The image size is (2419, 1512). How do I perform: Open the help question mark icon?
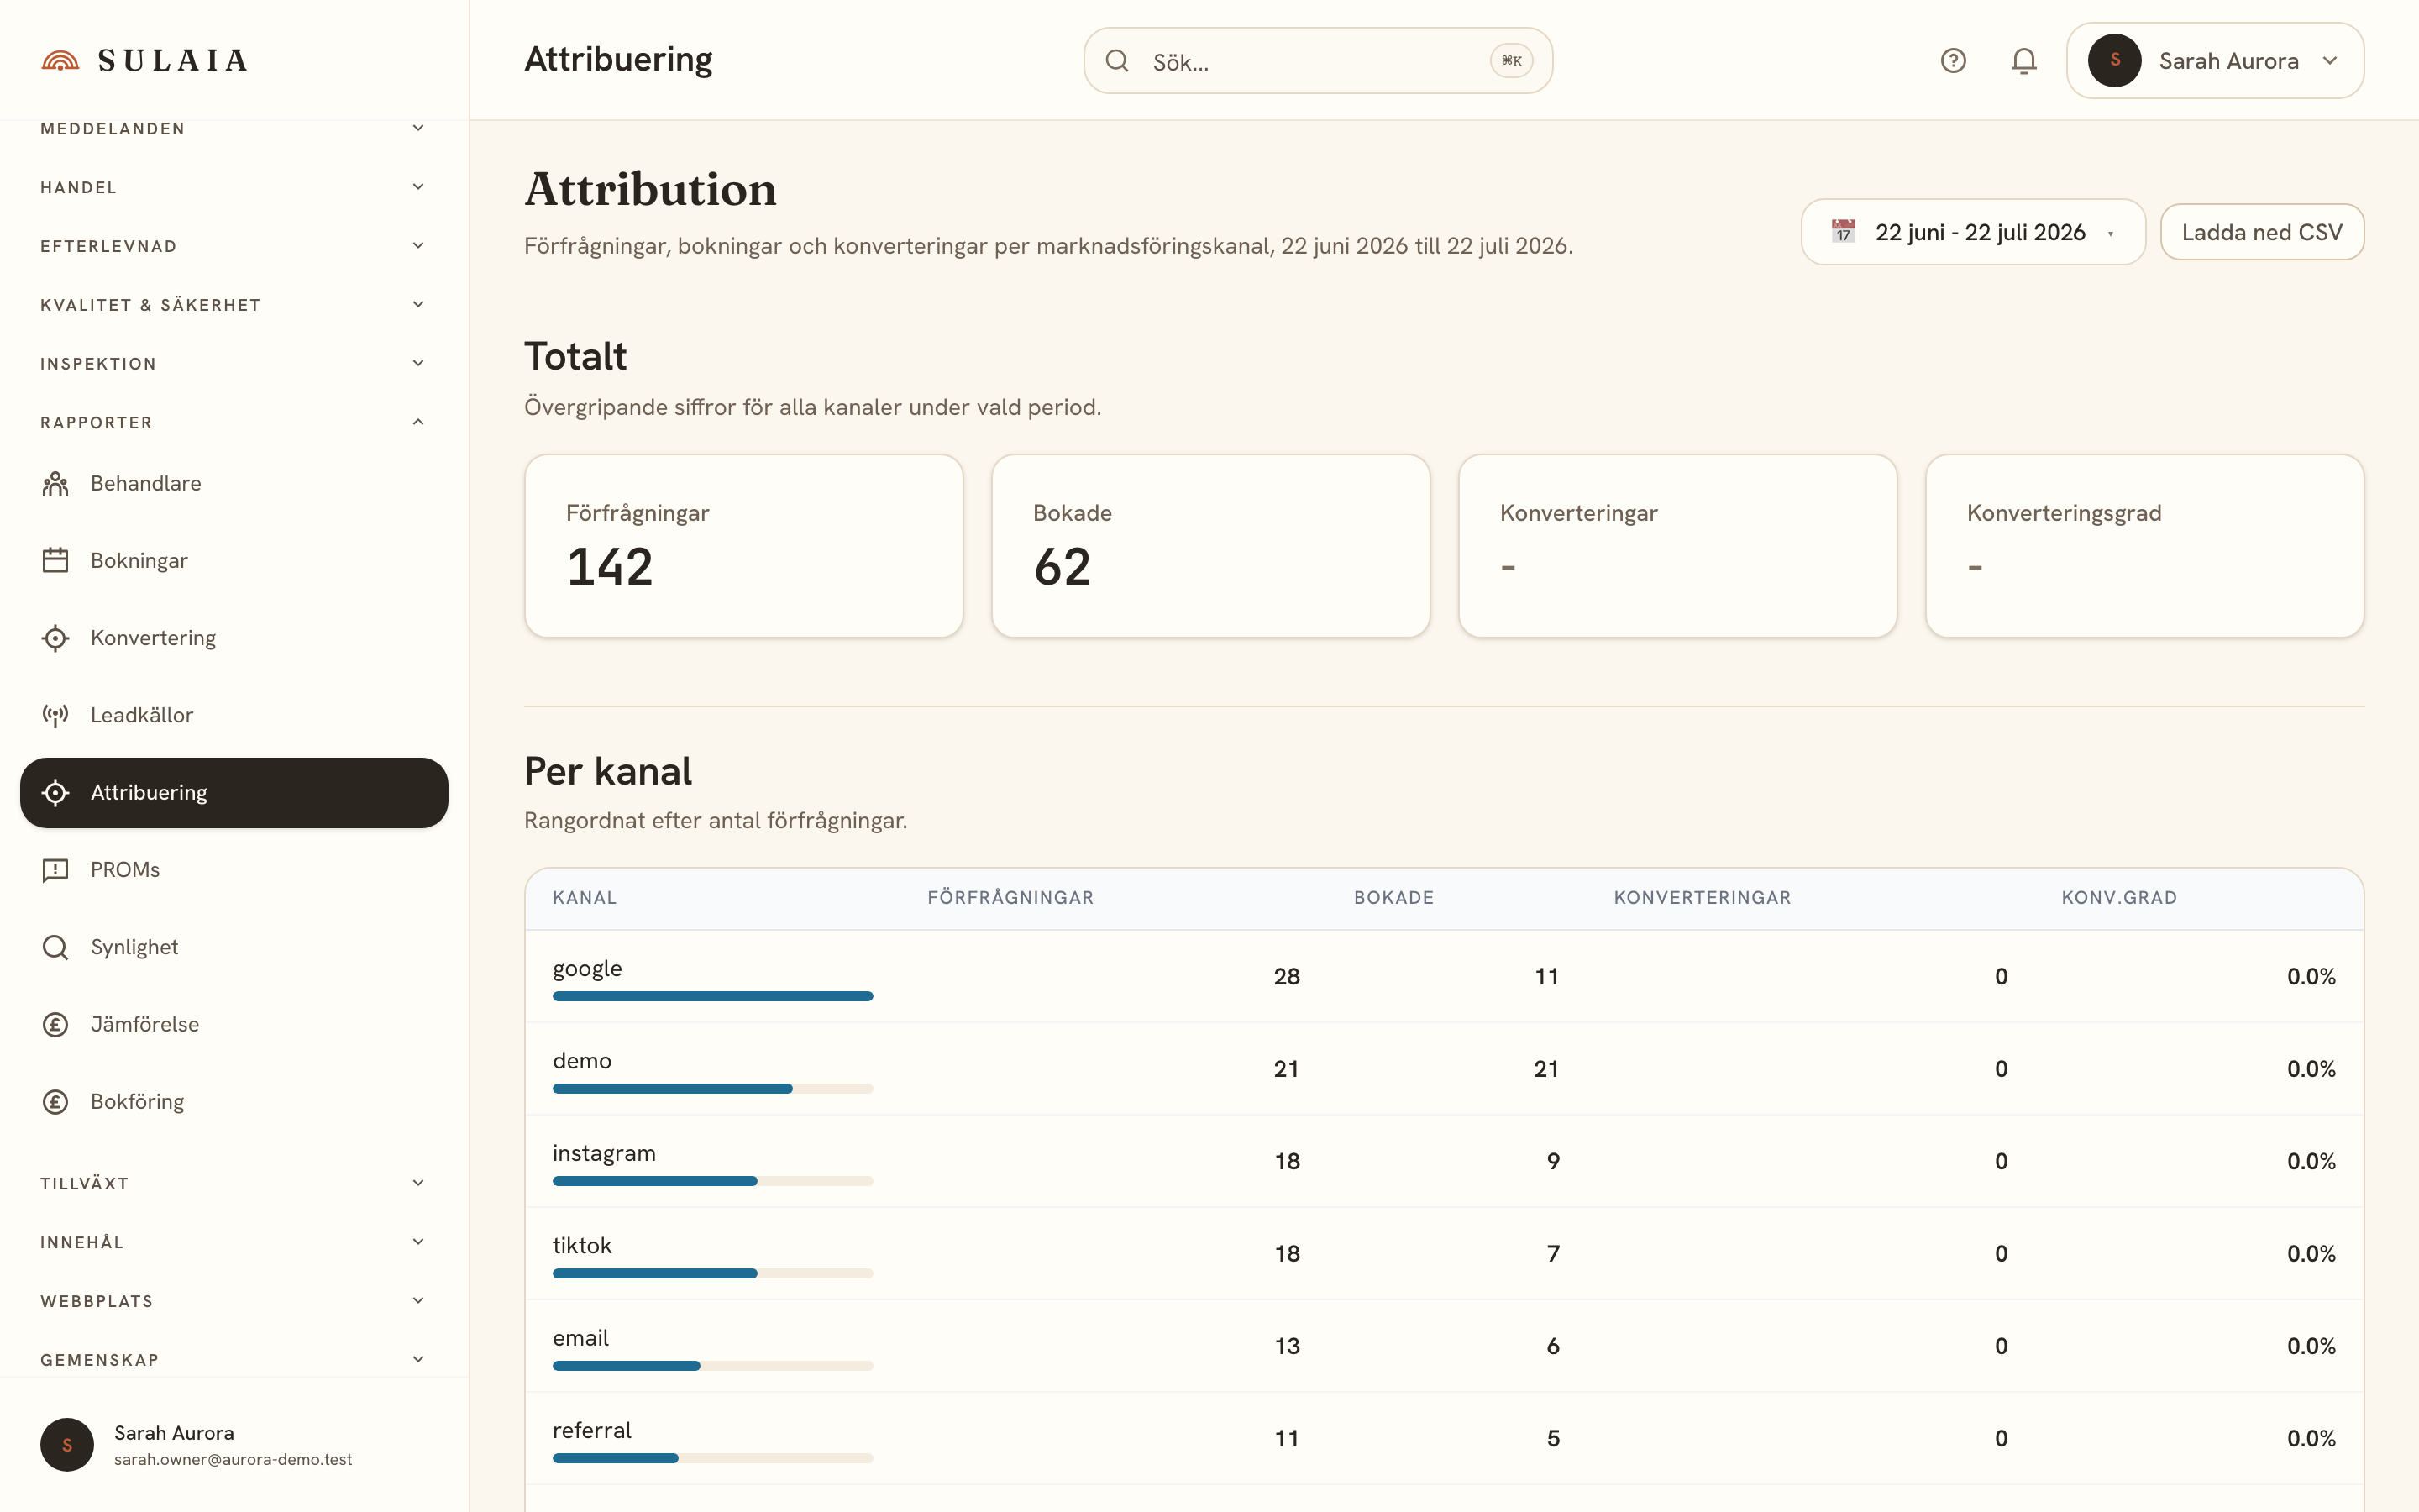(x=1952, y=61)
